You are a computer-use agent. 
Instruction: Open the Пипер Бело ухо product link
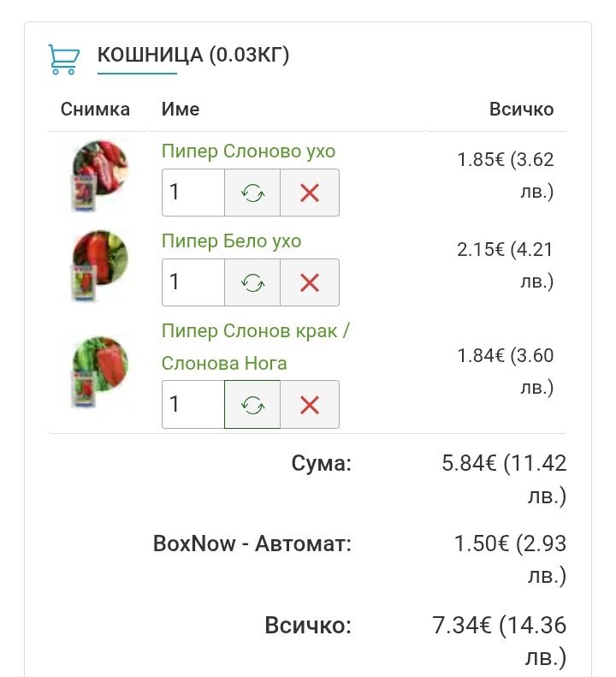(x=231, y=241)
